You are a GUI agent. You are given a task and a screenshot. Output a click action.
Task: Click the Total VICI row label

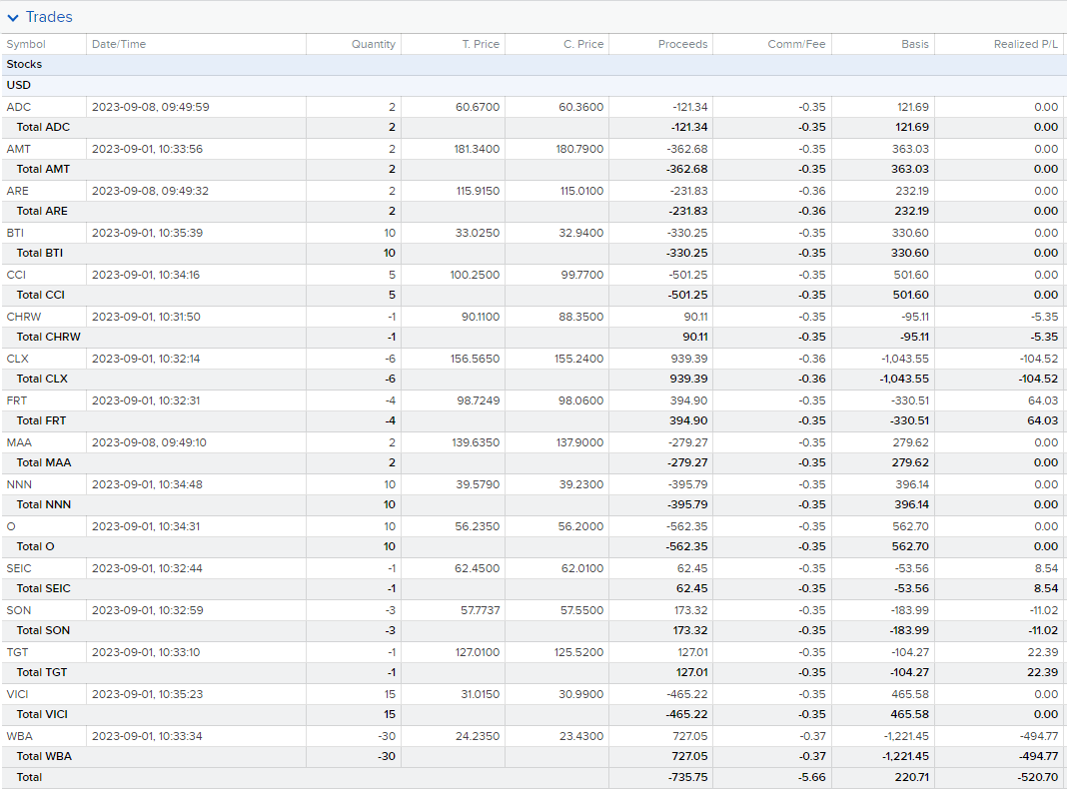(42, 715)
